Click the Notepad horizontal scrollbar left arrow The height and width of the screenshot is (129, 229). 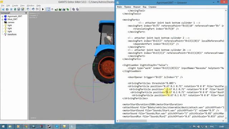click(118, 121)
